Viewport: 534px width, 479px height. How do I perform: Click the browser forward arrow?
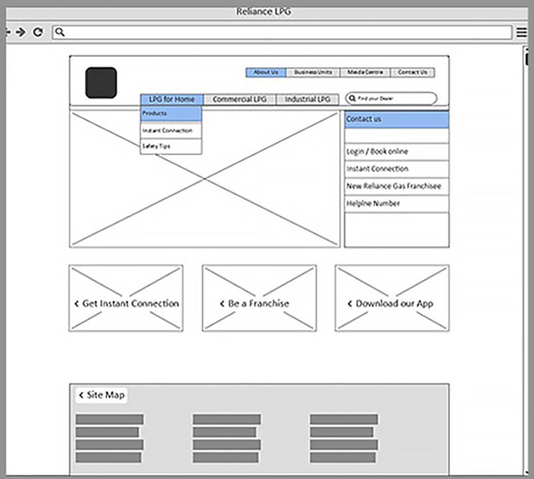[21, 32]
